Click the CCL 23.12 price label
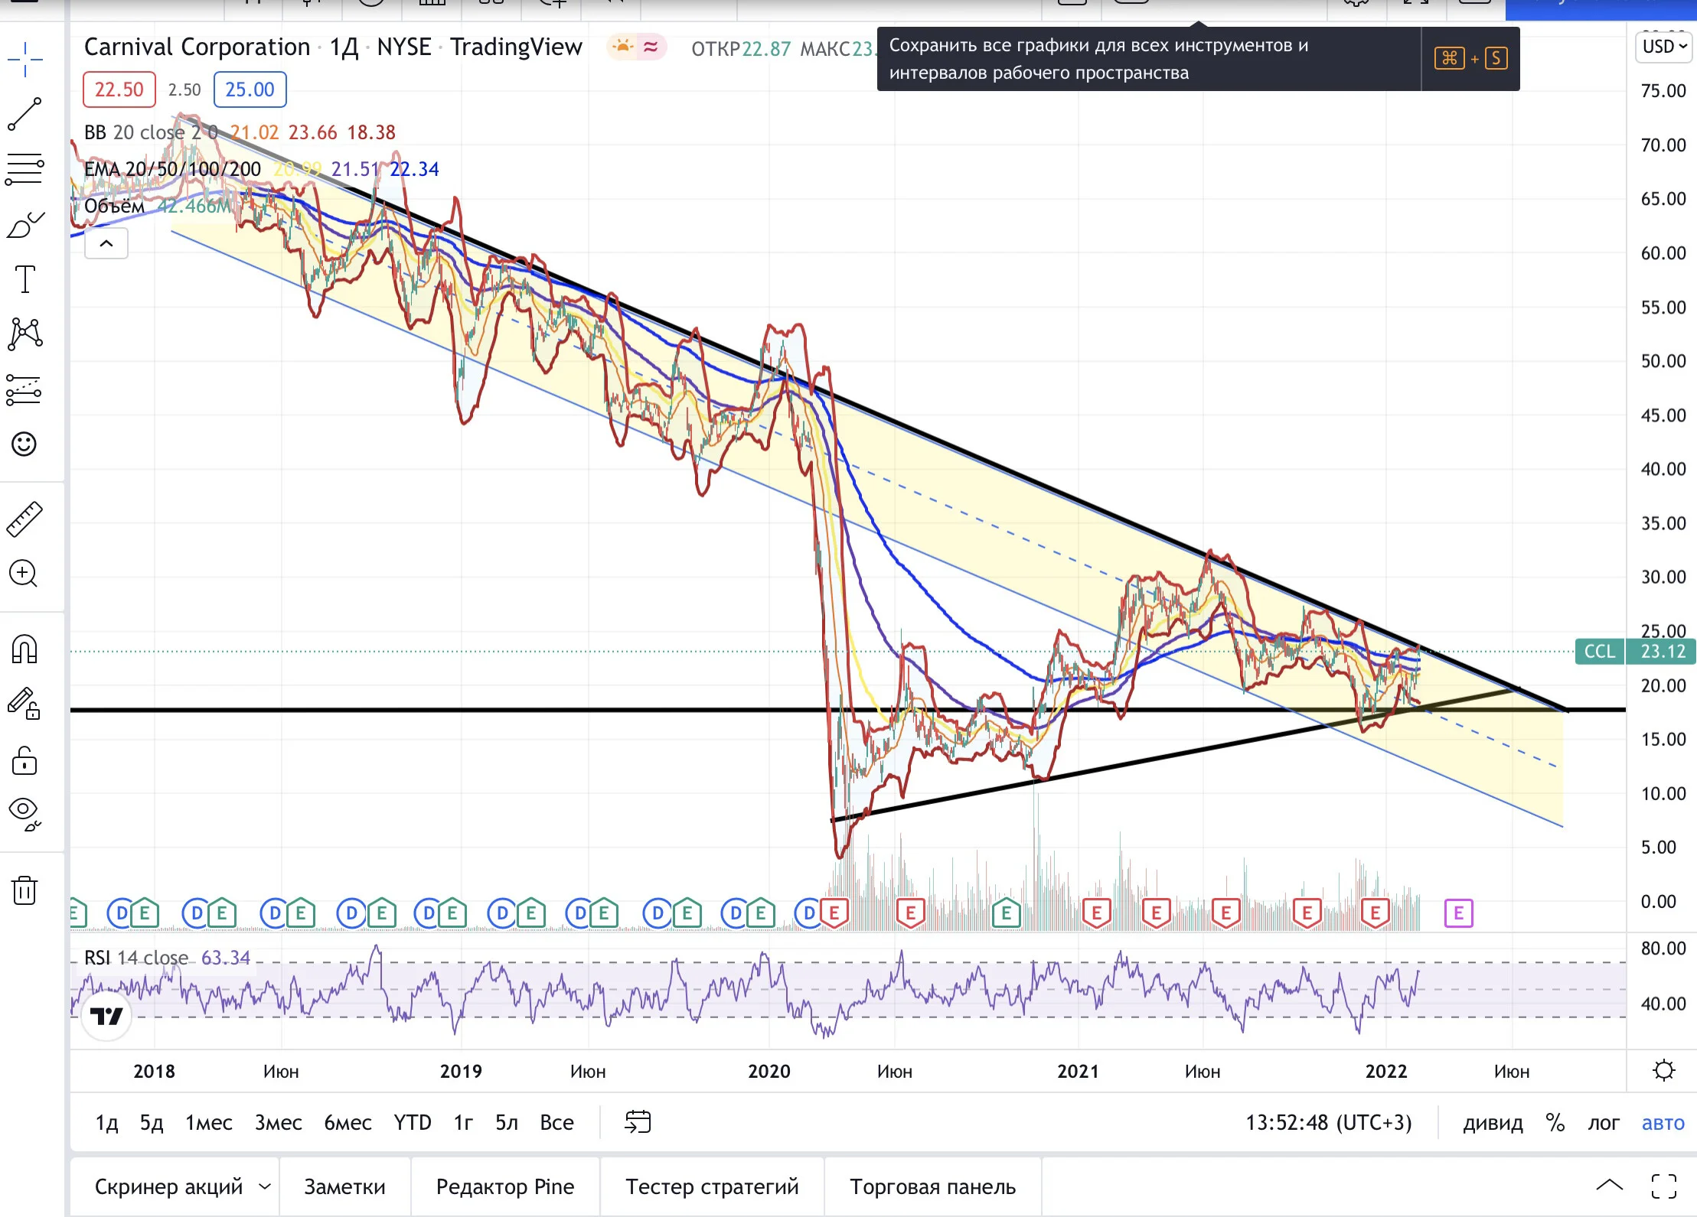The width and height of the screenshot is (1697, 1217). 1636,651
